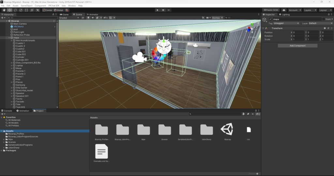The width and height of the screenshot is (334, 176).
Task: Open the Tag Untagged dropdown
Action: tap(286, 23)
